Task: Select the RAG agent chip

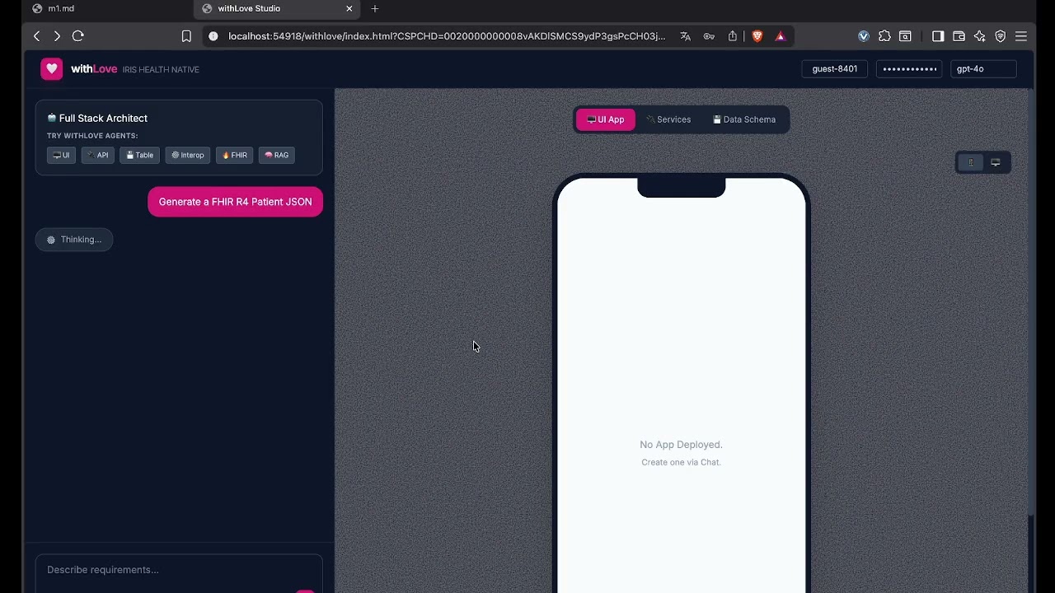Action: pyautogui.click(x=276, y=155)
